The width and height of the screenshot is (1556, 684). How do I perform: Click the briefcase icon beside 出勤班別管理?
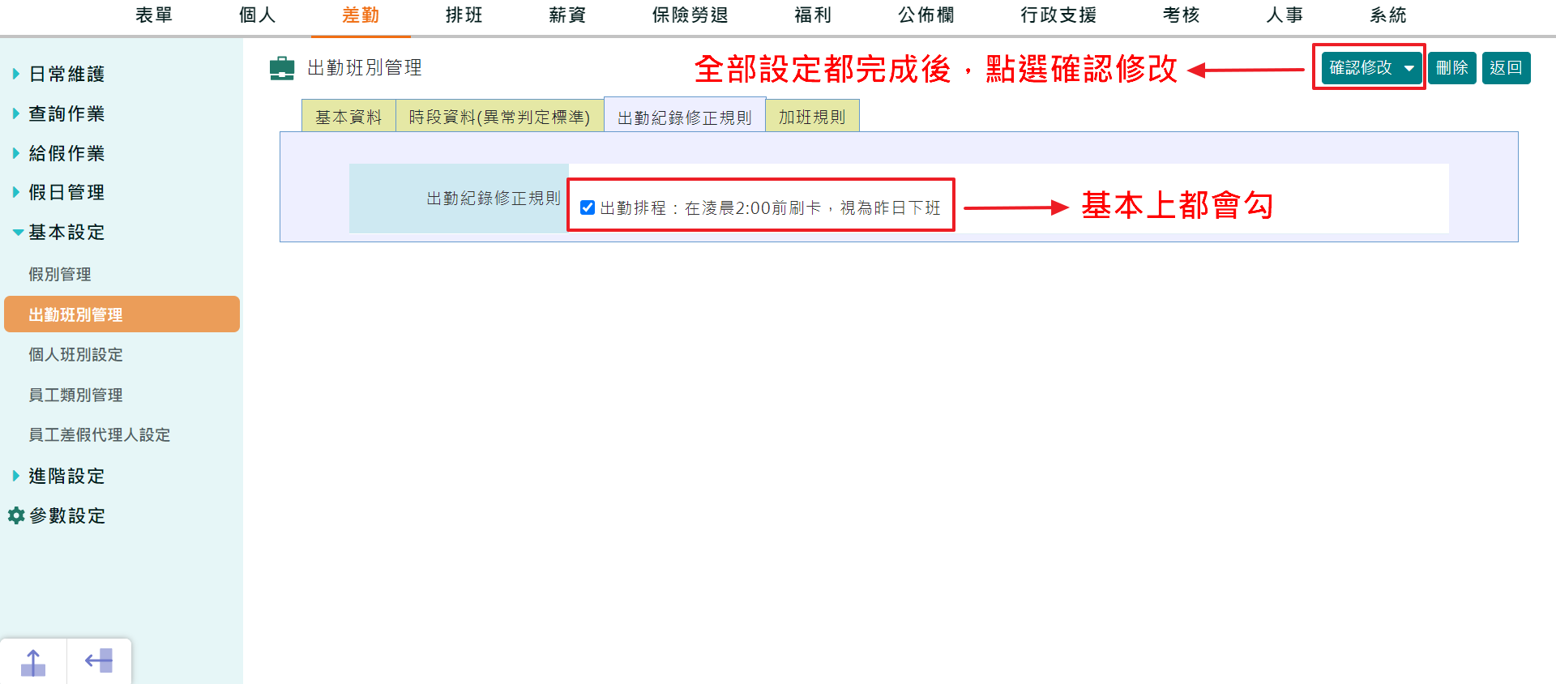tap(282, 68)
